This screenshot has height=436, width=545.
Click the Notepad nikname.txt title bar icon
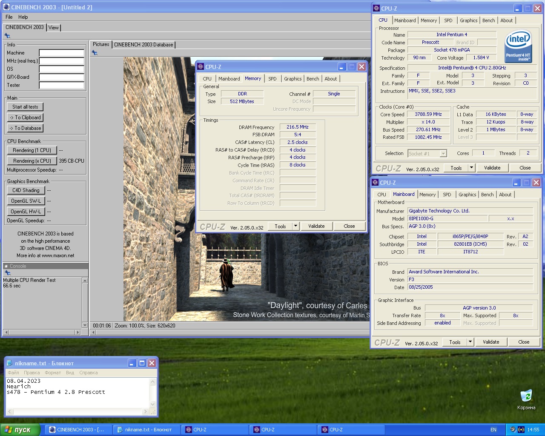pos(10,363)
